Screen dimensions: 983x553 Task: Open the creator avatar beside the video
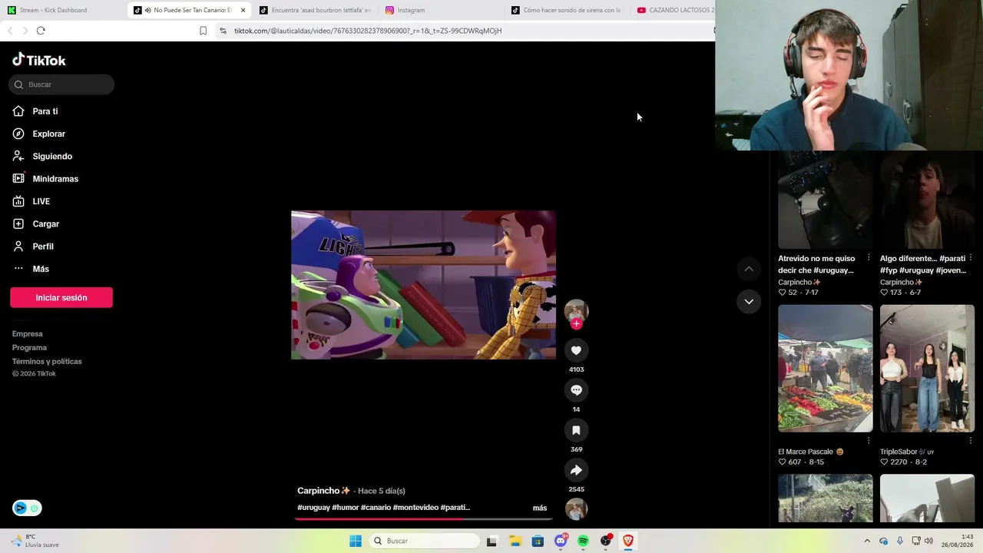click(576, 310)
